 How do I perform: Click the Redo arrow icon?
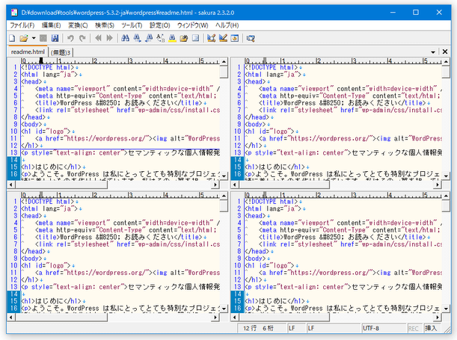click(x=82, y=38)
